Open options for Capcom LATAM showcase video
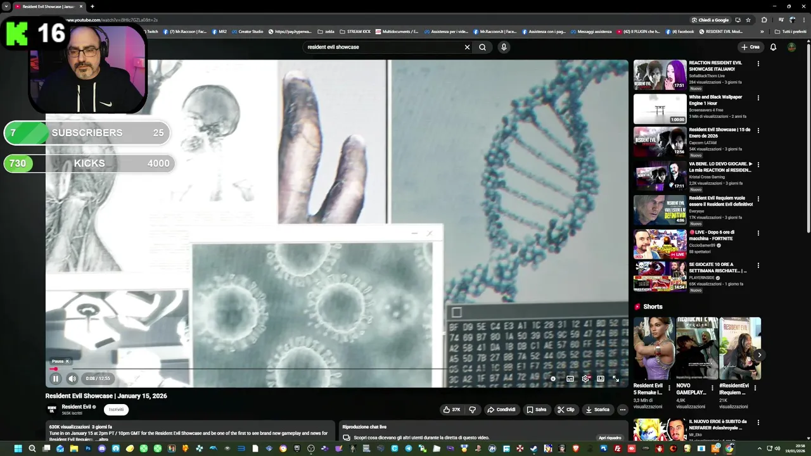811x456 pixels. (x=758, y=130)
